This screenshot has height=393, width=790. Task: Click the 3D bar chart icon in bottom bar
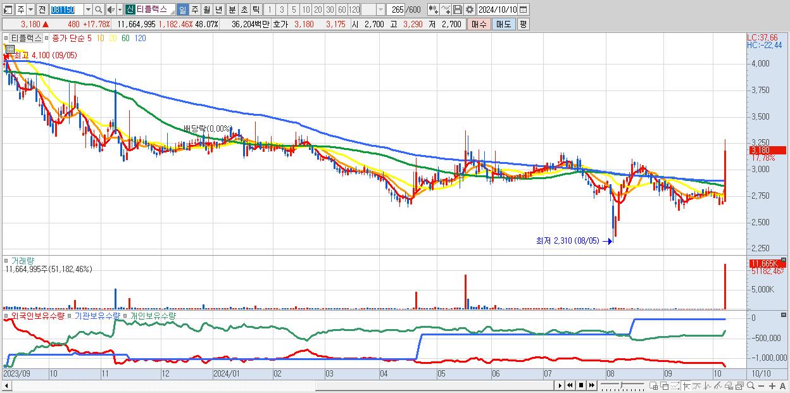pyautogui.click(x=729, y=385)
